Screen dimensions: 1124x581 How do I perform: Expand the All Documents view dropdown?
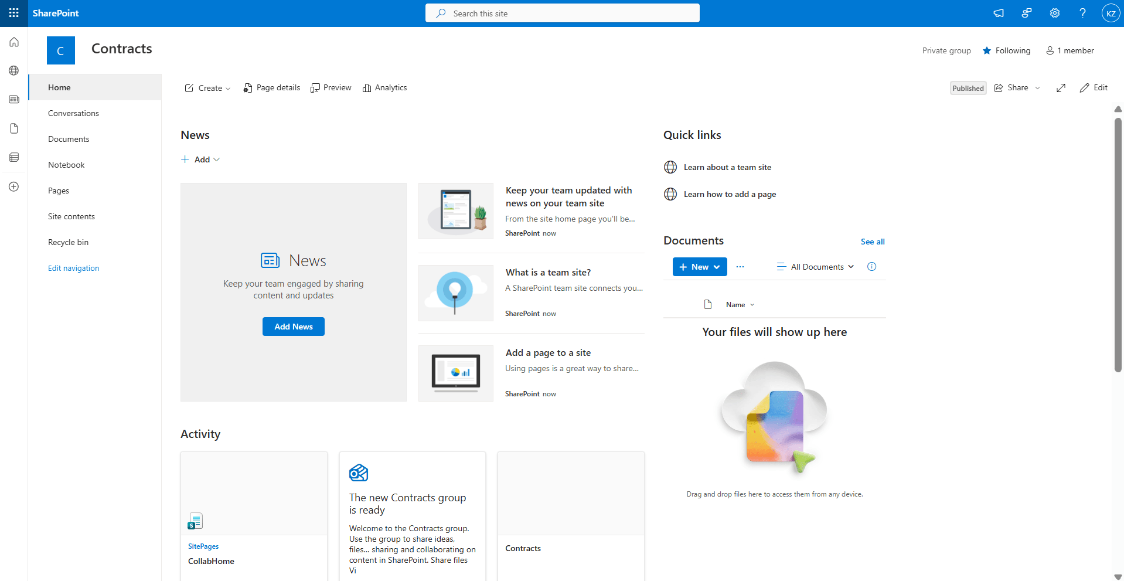pyautogui.click(x=815, y=267)
